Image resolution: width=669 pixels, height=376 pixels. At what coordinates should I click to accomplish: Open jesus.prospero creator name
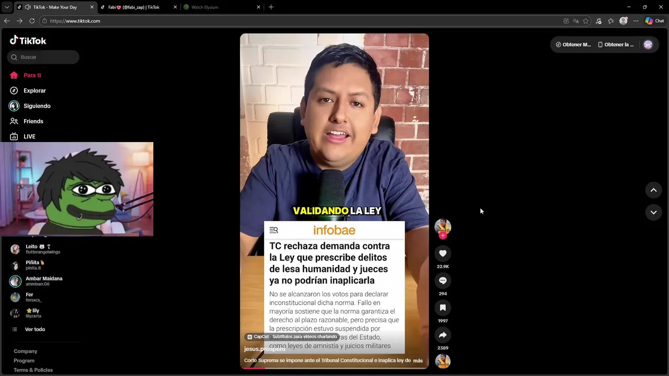[264, 349]
